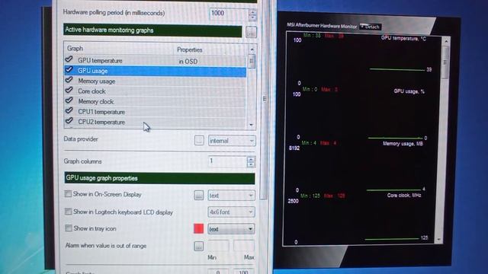The image size is (488, 274).
Task: Open the tray icon text dropdown
Action: pos(231,229)
